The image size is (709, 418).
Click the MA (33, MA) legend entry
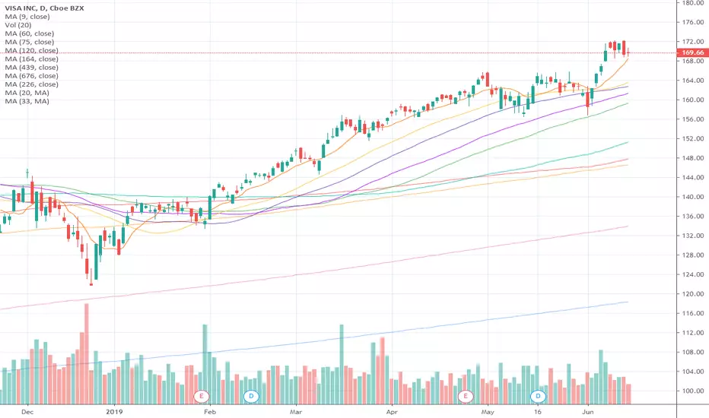(27, 101)
